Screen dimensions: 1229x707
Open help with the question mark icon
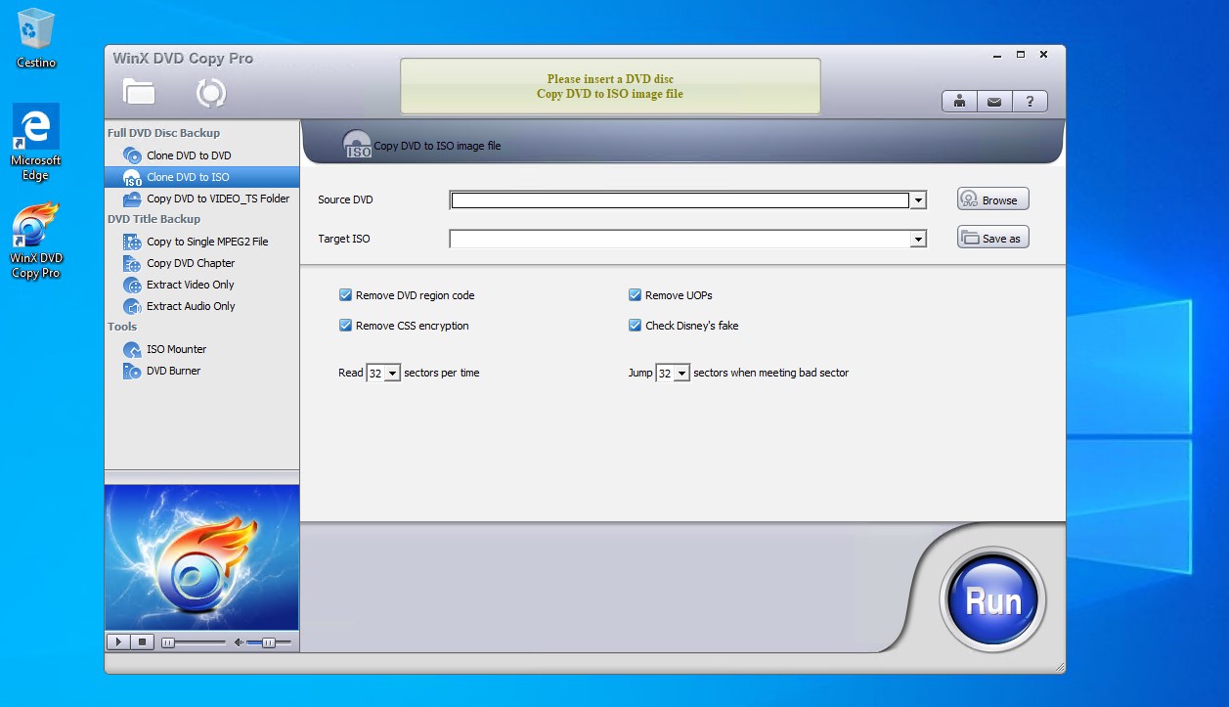1030,101
